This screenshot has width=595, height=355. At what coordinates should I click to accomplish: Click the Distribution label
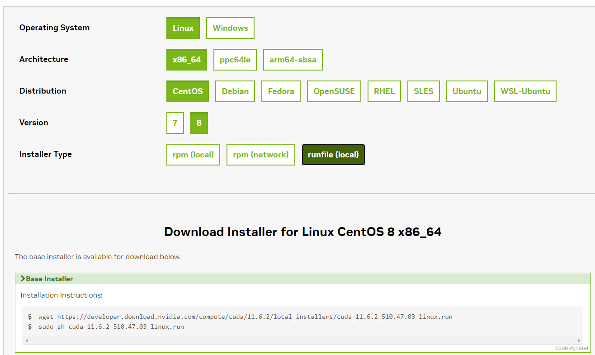click(43, 91)
